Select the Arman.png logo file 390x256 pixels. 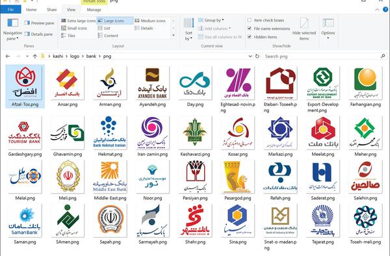pyautogui.click(x=110, y=83)
